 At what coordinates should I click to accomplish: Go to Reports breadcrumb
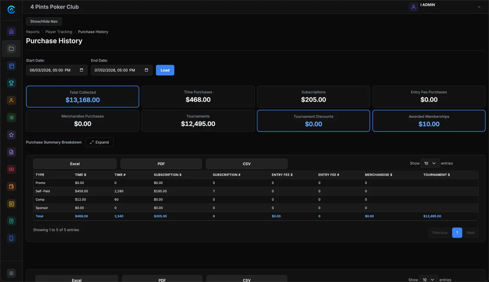33,32
